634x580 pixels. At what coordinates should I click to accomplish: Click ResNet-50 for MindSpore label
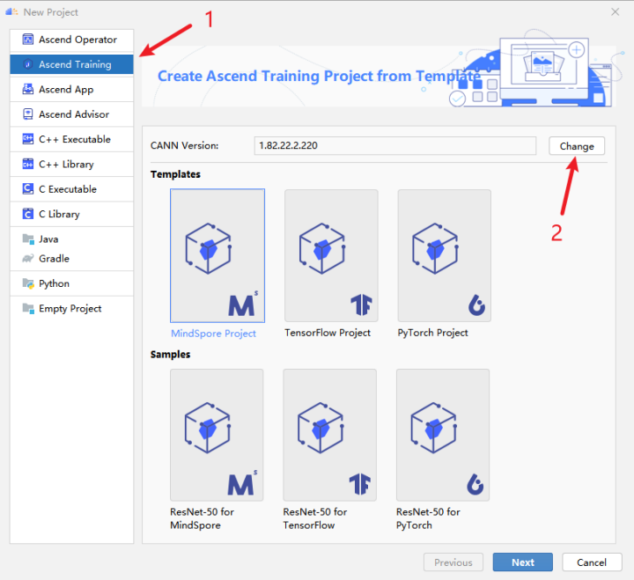203,518
